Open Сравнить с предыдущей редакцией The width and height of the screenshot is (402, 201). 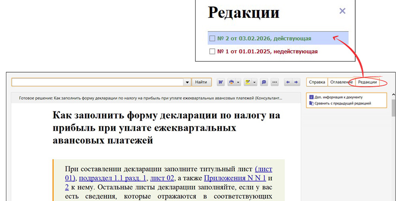pyautogui.click(x=343, y=103)
